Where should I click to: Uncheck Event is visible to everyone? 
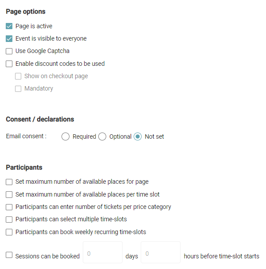[9, 38]
